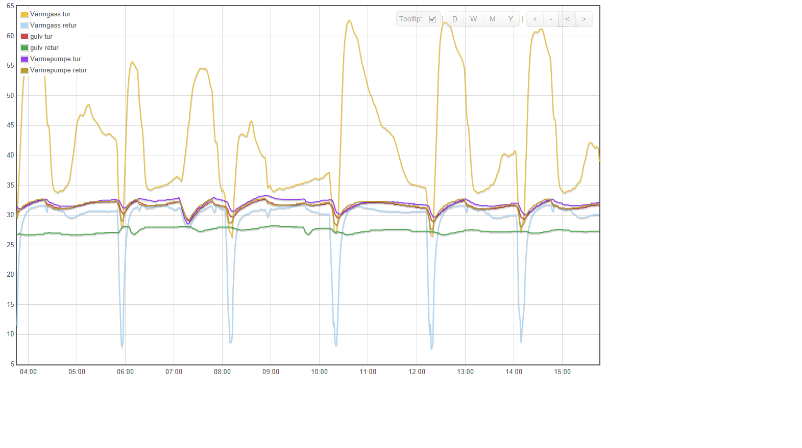This screenshot has width=802, height=448.
Task: Click the 'gulv retur' legend label
Action: pos(44,48)
